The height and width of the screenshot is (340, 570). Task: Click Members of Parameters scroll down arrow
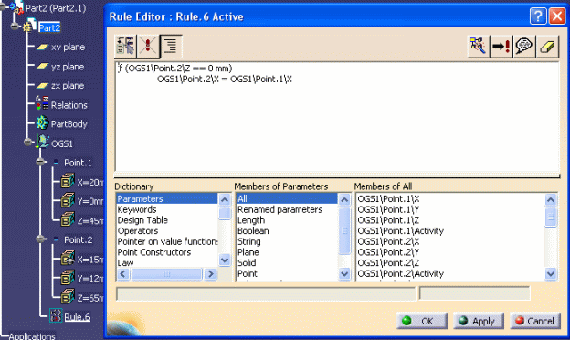pos(344,273)
